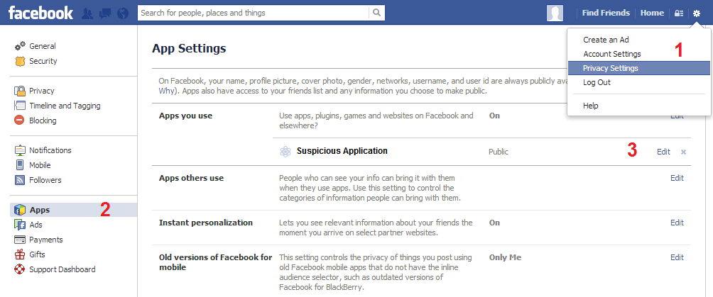Open friend requests icon in top bar

87,13
